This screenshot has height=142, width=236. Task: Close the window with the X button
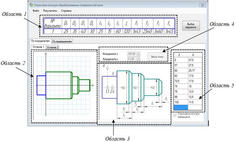[x=203, y=5]
